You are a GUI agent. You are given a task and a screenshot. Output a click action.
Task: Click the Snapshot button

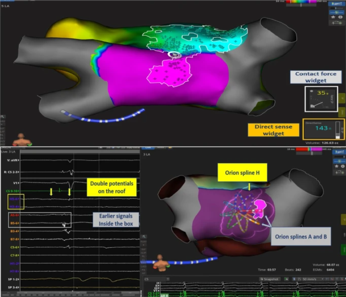pos(269,279)
